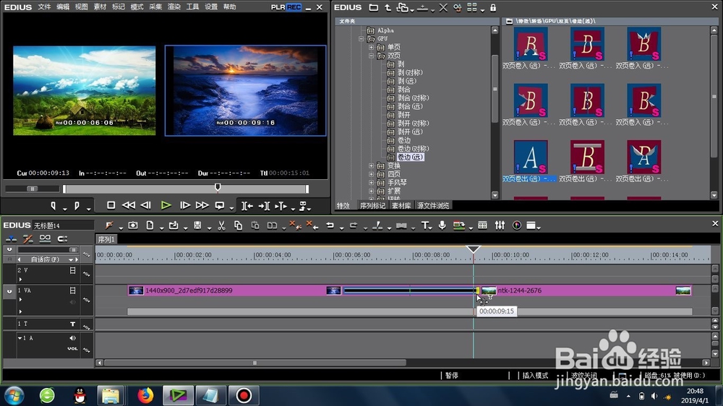Screen dimensions: 723x406
Task: Collapse the GPU folder in effects tree
Action: [x=361, y=39]
